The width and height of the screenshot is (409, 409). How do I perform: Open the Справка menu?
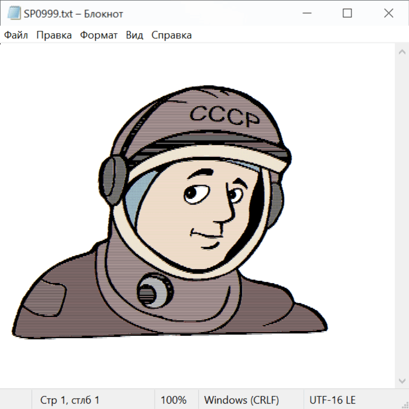tap(171, 35)
